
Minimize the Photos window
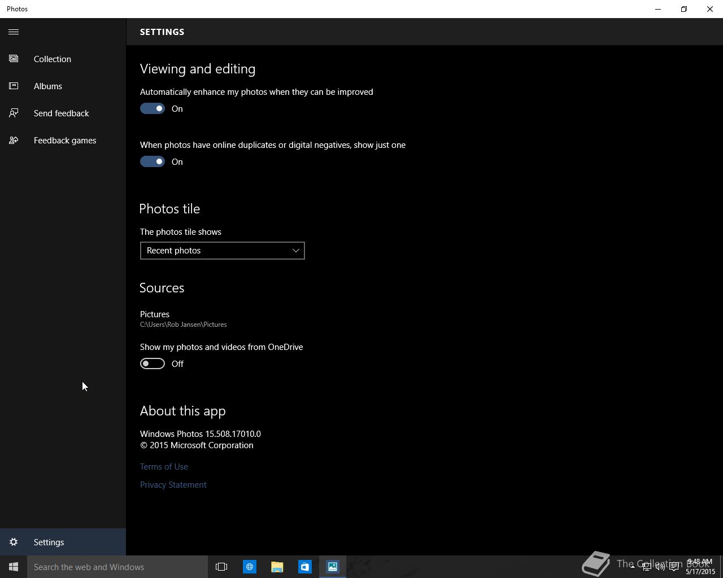tap(658, 9)
